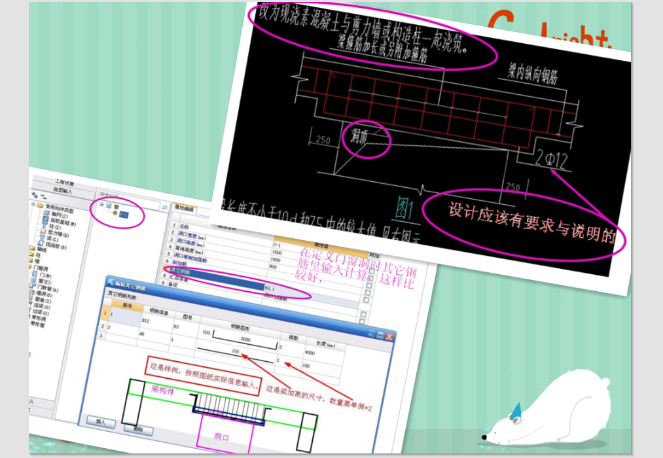Click the magnifier search icon beside the search box

click(164, 207)
